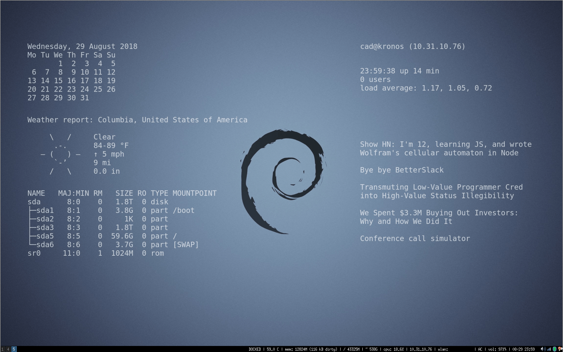563x352 pixels.
Task: Click the /boot mountpoint
Action: click(x=184, y=210)
